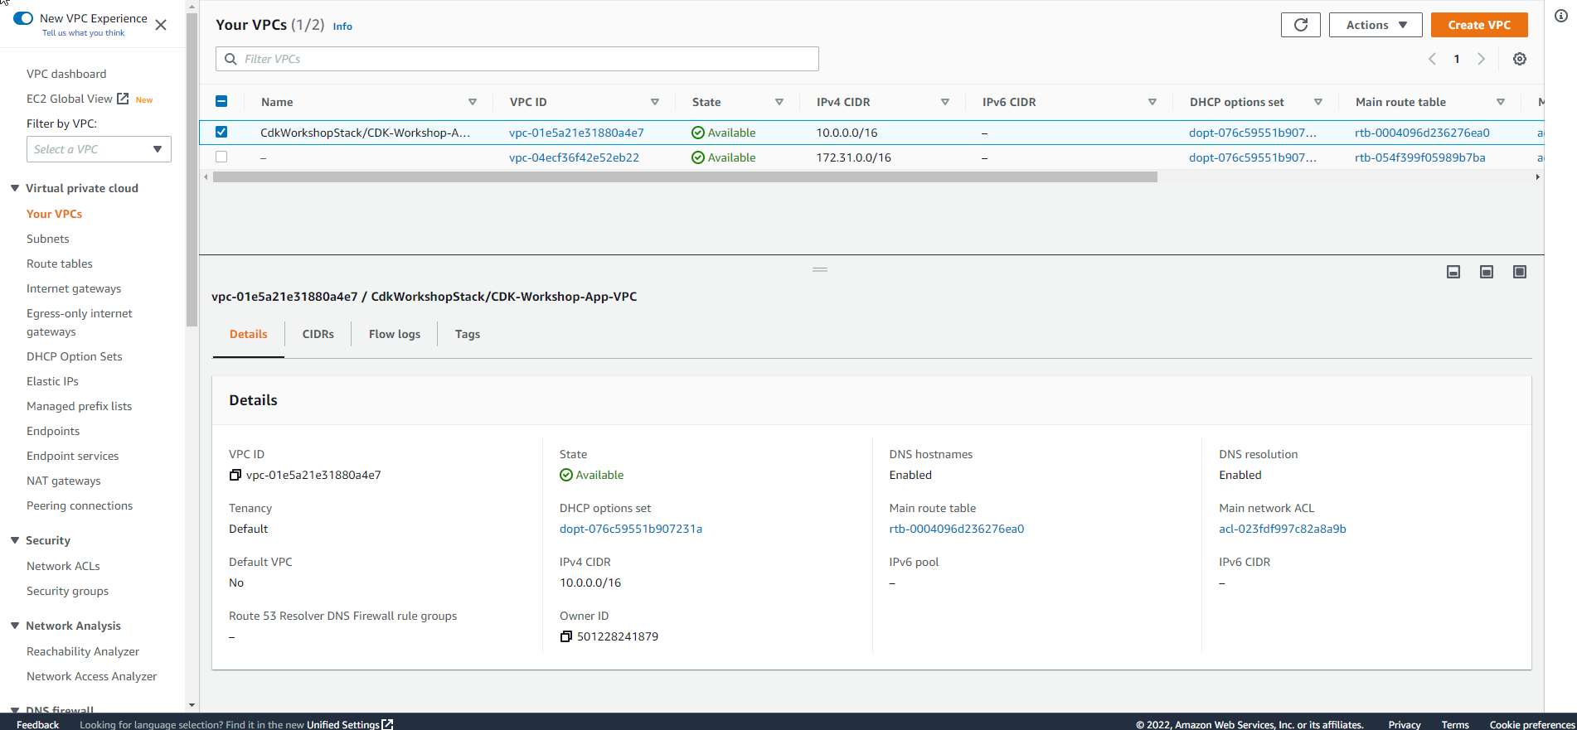This screenshot has height=730, width=1577.
Task: Open vpc-01e5a21e31880a4e7 link in table
Action: [x=576, y=133]
